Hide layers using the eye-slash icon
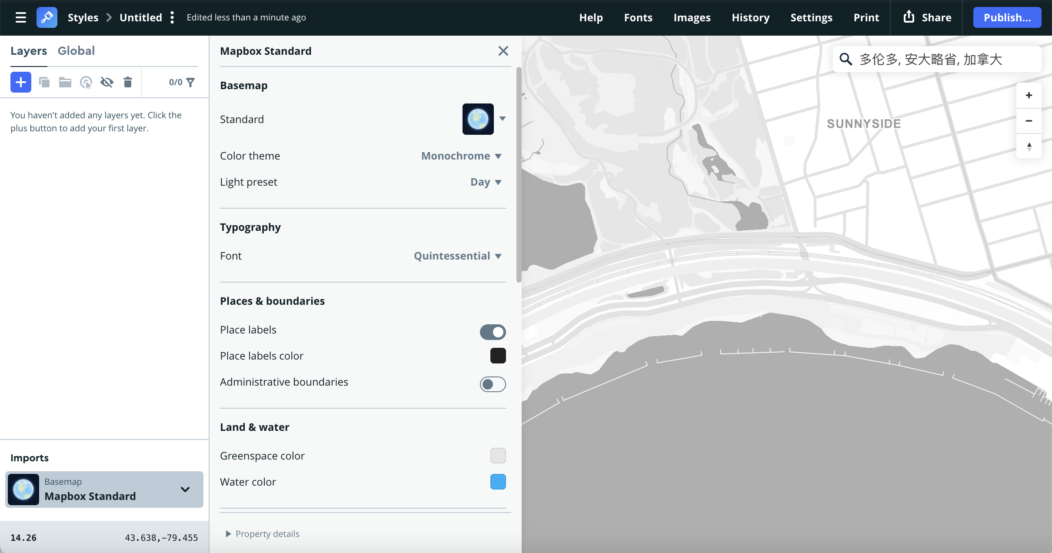 (107, 82)
